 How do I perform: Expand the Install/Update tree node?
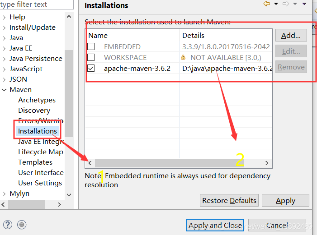coord(4,28)
